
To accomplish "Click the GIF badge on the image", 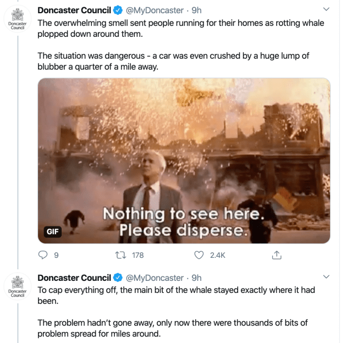I will pos(53,231).
